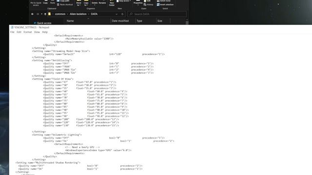Open the Easy access dropdown

click(123, 1)
